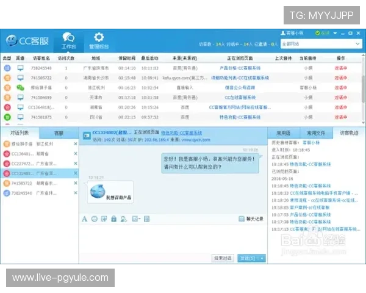Close the 738245540 conversation in list
Viewport: 366px width, 293px height.
76,193
